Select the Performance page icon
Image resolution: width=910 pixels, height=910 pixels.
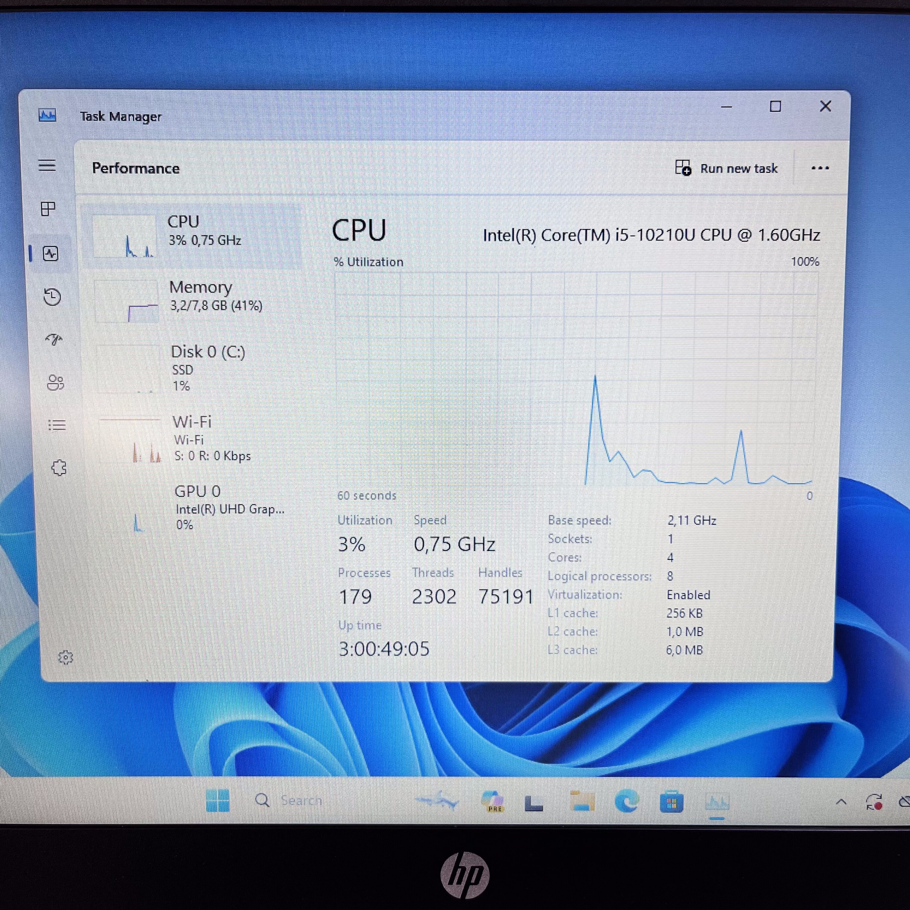[x=50, y=254]
